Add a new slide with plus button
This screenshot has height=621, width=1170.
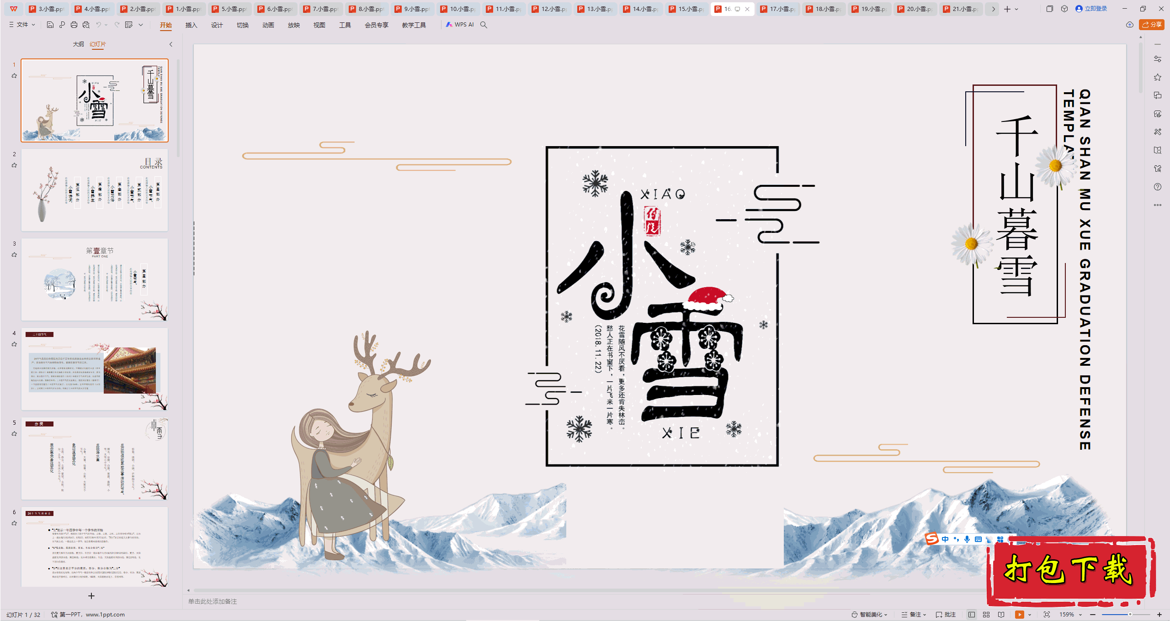[91, 596]
